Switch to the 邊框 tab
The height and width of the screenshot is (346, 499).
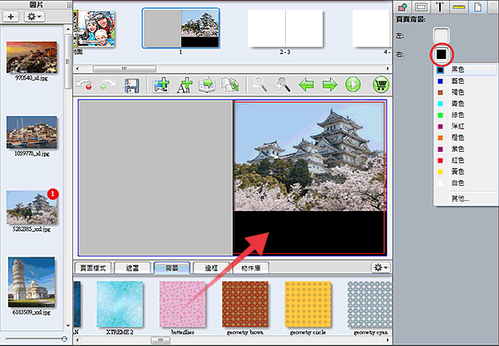pyautogui.click(x=211, y=268)
